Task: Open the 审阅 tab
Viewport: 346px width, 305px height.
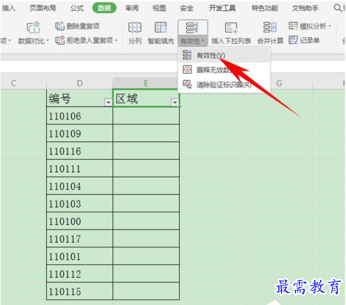Action: (x=131, y=8)
